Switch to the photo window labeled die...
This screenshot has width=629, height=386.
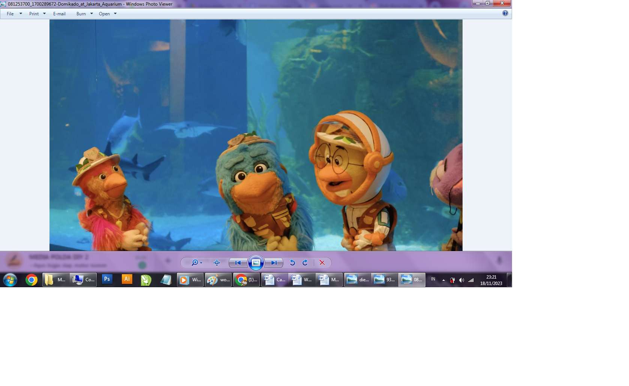pyautogui.click(x=358, y=280)
